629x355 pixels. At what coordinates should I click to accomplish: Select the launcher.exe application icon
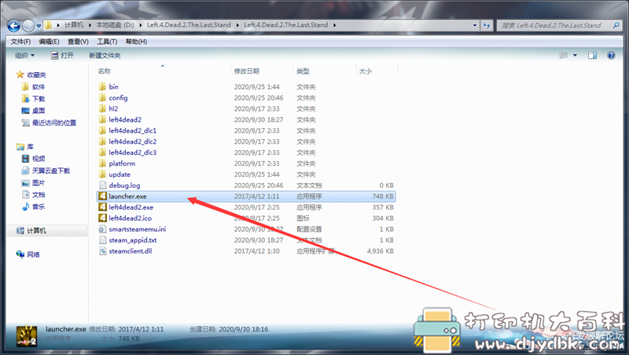tap(103, 196)
